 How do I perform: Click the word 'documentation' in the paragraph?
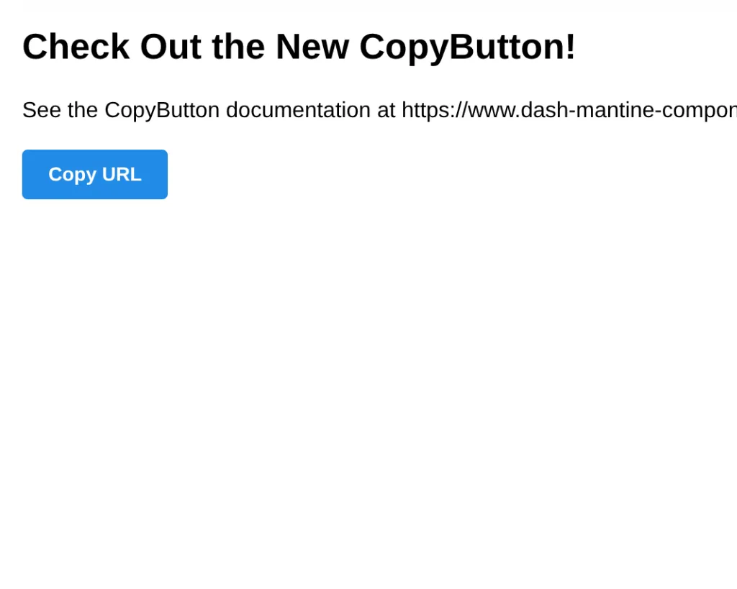298,110
